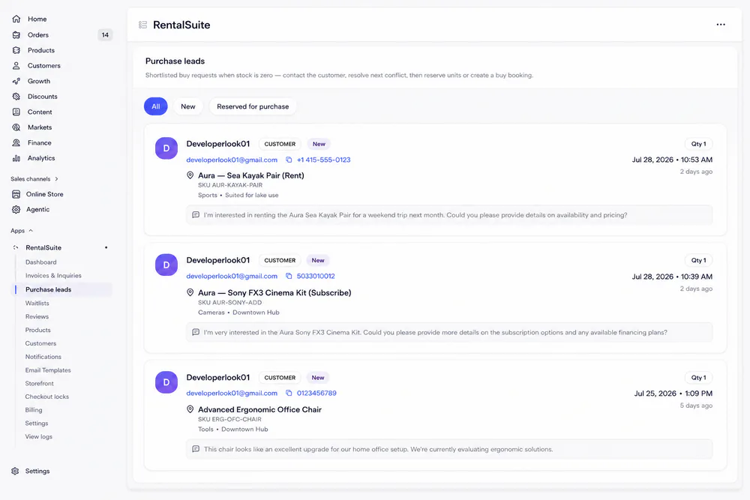Click "SKU ERG-OFC-CHAIR" text

(229, 419)
